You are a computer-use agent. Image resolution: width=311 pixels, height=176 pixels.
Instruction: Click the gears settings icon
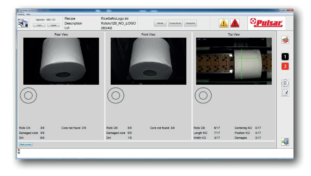point(23,23)
